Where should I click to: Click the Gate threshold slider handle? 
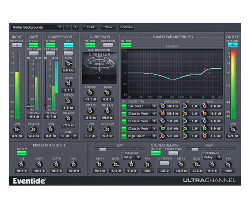coord(27,106)
